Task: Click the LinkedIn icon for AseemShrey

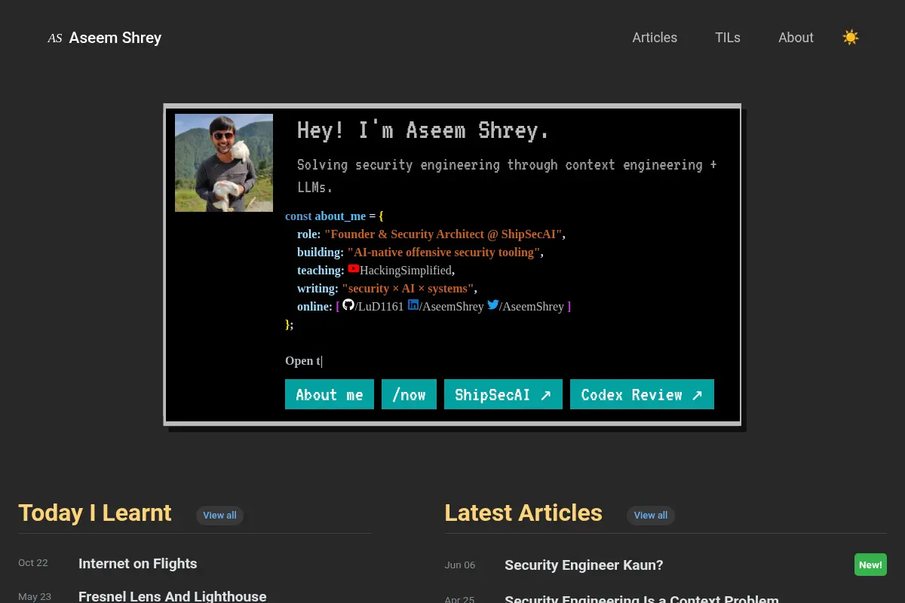Action: (x=413, y=305)
